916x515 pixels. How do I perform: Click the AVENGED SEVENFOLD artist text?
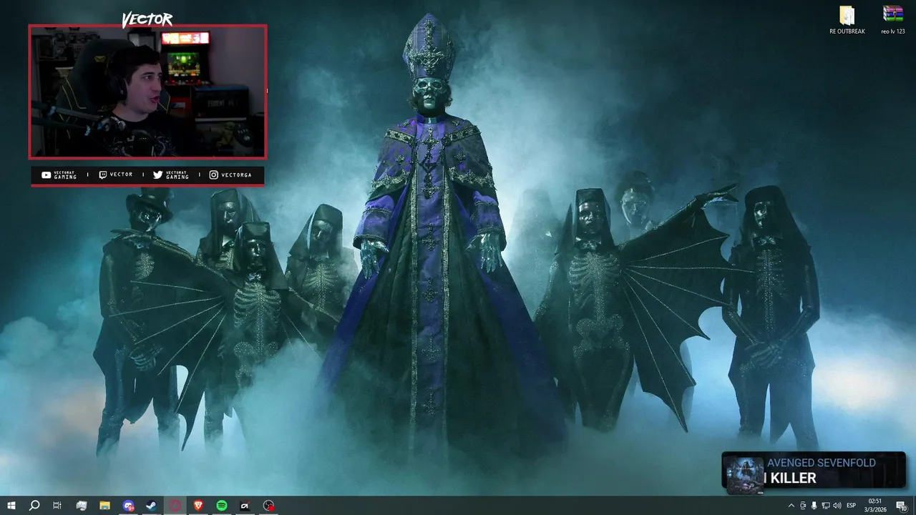click(x=822, y=463)
